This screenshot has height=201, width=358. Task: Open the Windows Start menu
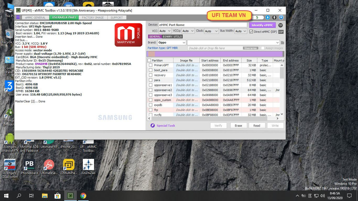(6, 195)
